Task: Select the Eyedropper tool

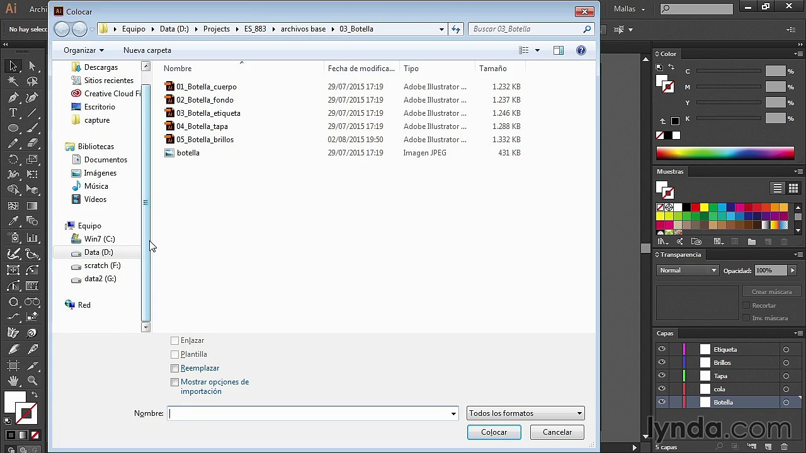Action: [13, 221]
